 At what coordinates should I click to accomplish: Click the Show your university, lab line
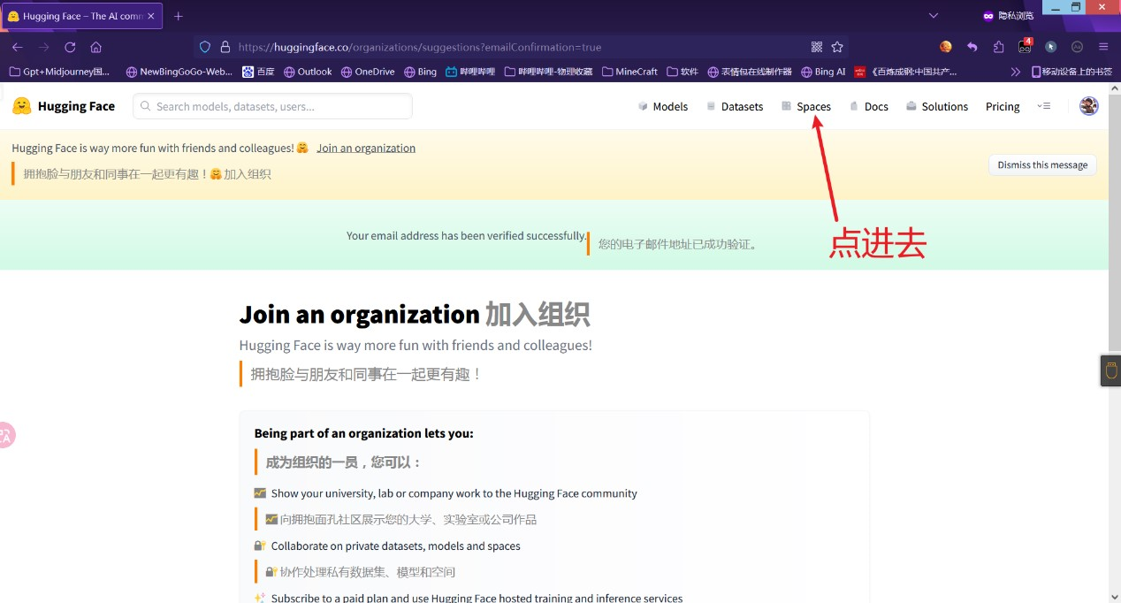click(x=454, y=493)
